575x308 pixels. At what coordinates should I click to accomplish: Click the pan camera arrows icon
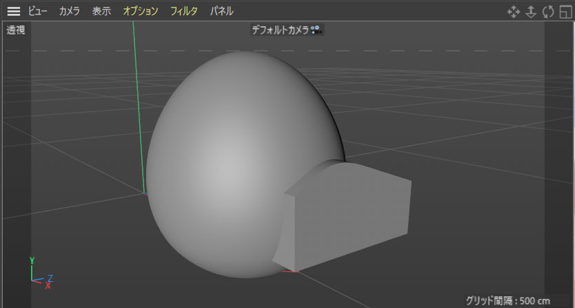[514, 12]
